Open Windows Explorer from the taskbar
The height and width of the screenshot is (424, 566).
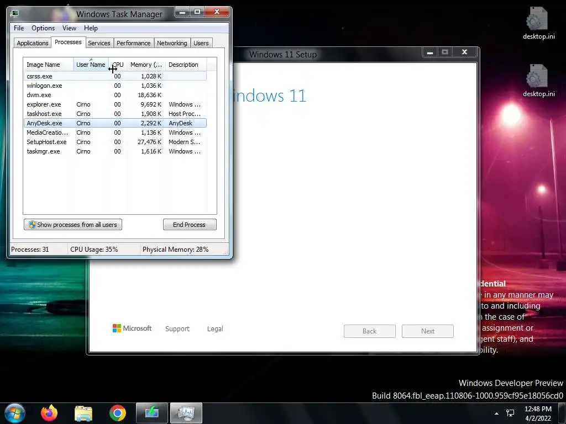point(83,414)
